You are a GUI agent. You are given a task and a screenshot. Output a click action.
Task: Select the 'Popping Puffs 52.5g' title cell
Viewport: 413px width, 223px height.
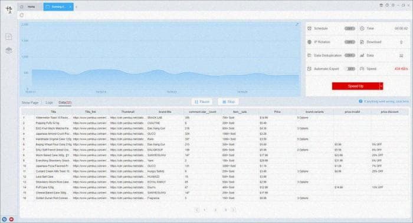point(53,123)
